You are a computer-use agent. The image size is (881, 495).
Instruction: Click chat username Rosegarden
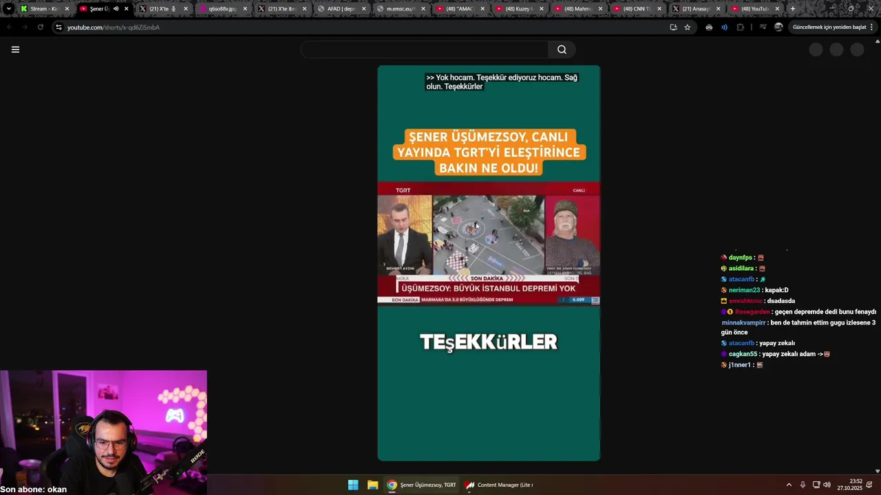(752, 312)
